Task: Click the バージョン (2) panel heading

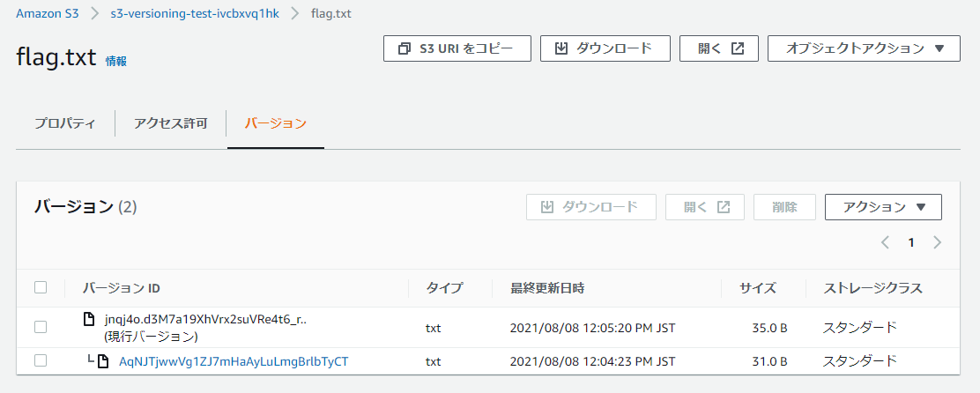Action: 85,207
